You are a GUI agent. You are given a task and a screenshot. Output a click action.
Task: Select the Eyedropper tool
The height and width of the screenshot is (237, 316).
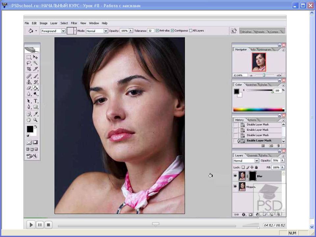click(x=36, y=114)
